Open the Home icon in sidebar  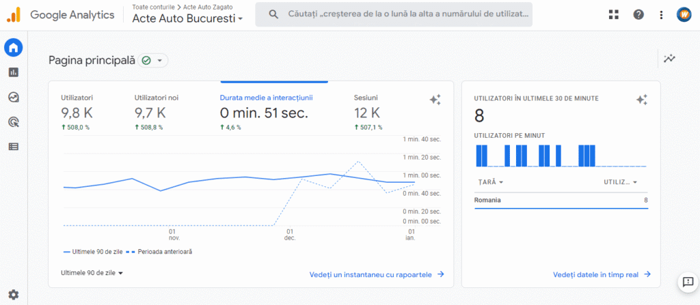[14, 47]
